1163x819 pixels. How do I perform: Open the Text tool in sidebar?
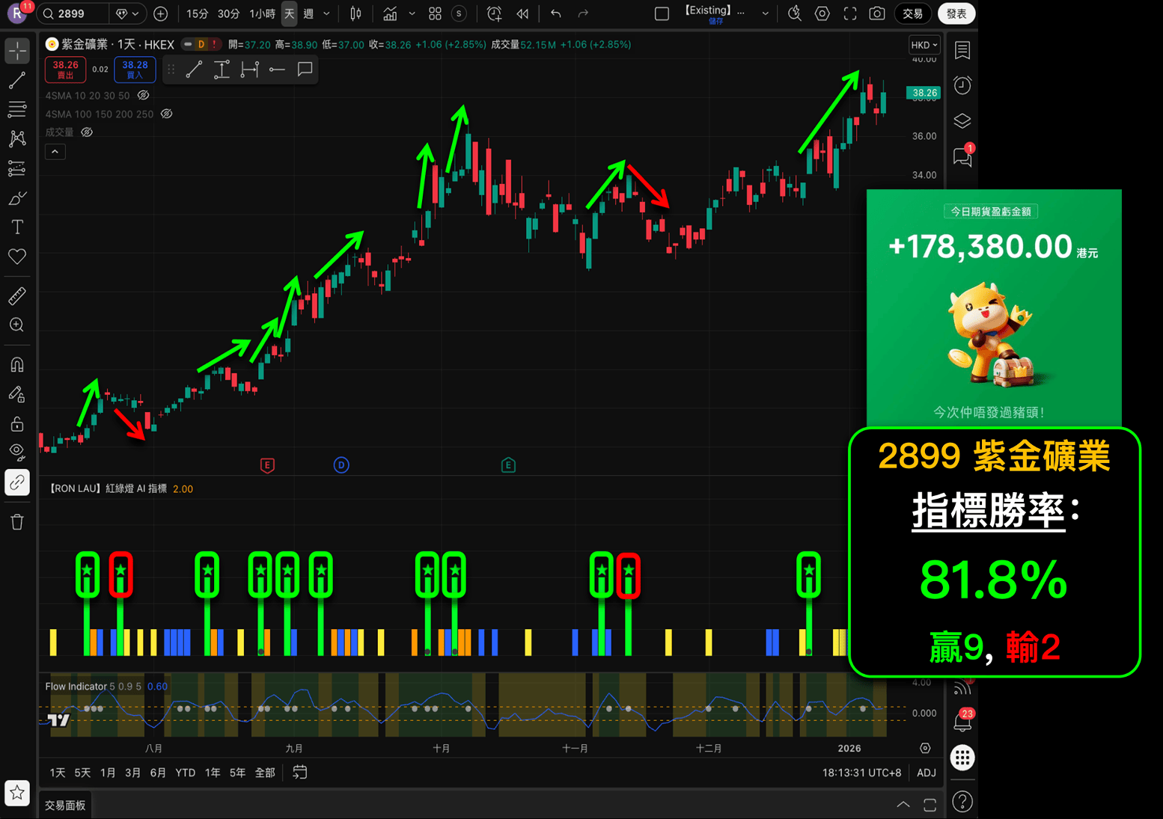tap(17, 227)
